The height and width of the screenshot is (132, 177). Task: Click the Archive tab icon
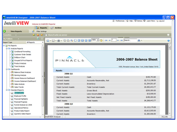point(52,28)
